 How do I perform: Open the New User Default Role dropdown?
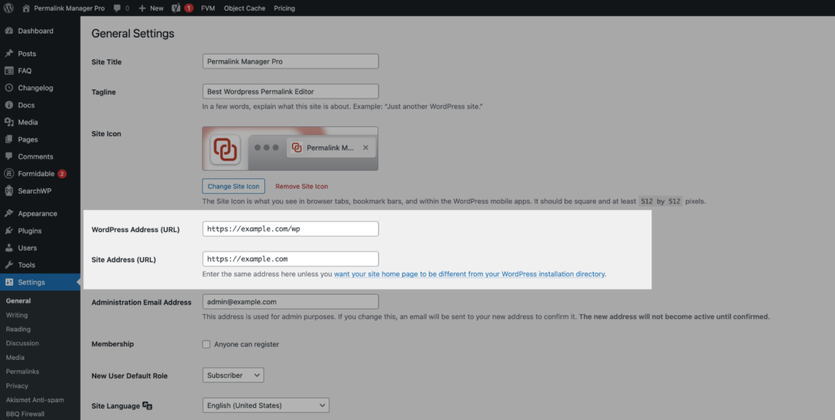233,374
